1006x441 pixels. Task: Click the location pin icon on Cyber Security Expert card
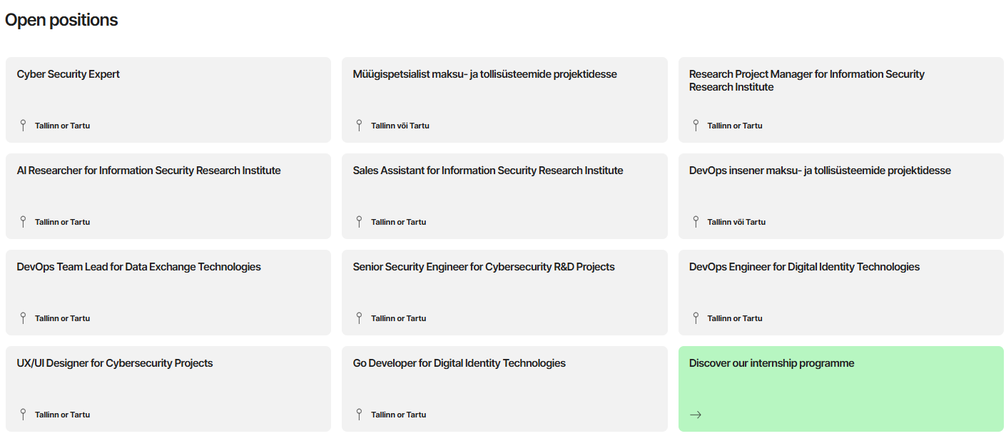tap(24, 125)
